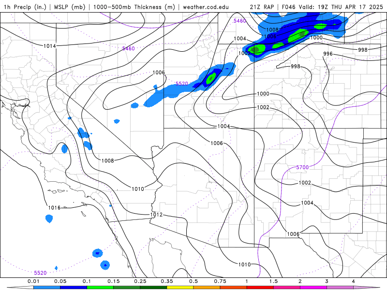This screenshot has height=290, width=387.
Task: Select the yellow legend swatch
Action: click(180, 288)
